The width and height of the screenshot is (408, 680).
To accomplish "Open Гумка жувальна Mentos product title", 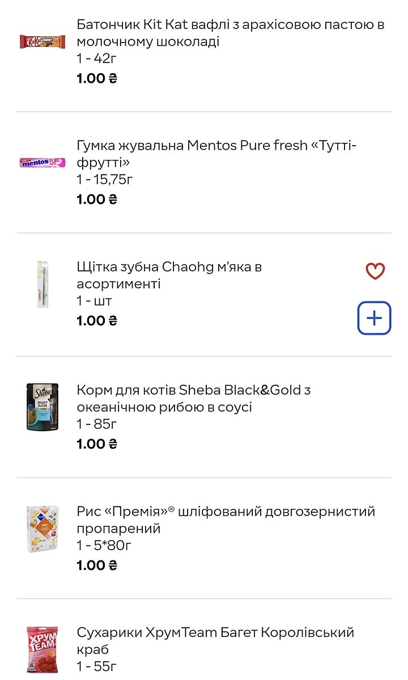I will click(x=216, y=154).
